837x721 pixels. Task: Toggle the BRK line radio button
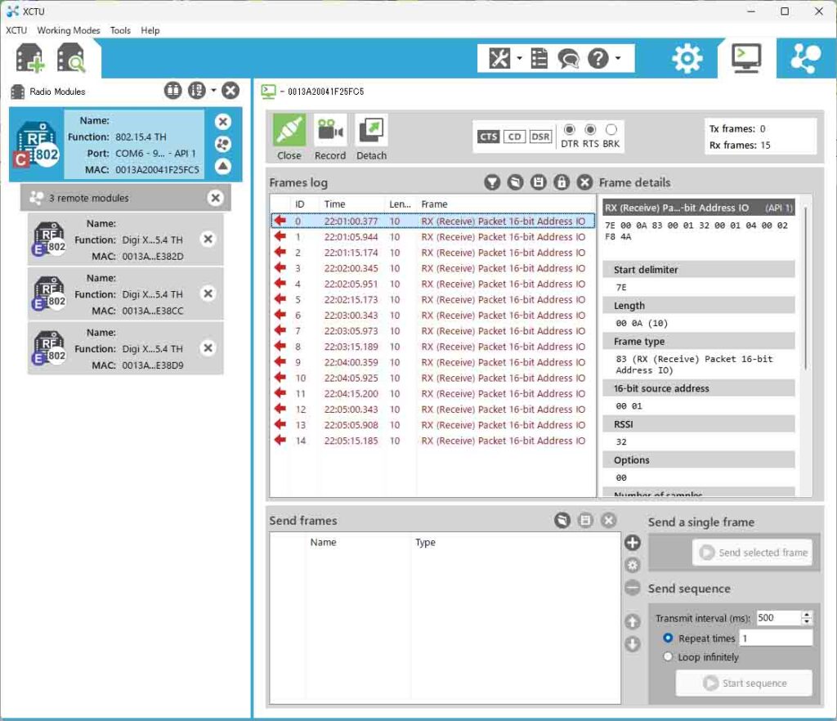[611, 130]
